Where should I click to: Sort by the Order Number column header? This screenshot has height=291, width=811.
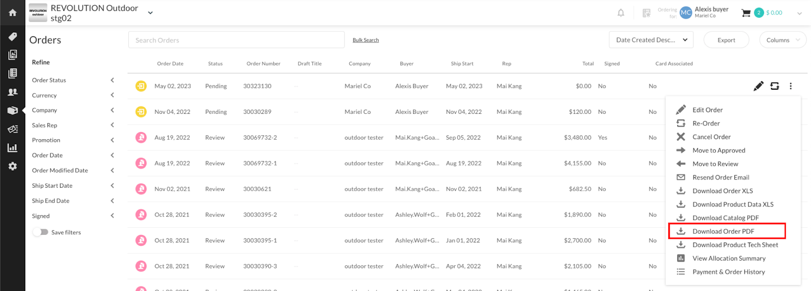(264, 64)
